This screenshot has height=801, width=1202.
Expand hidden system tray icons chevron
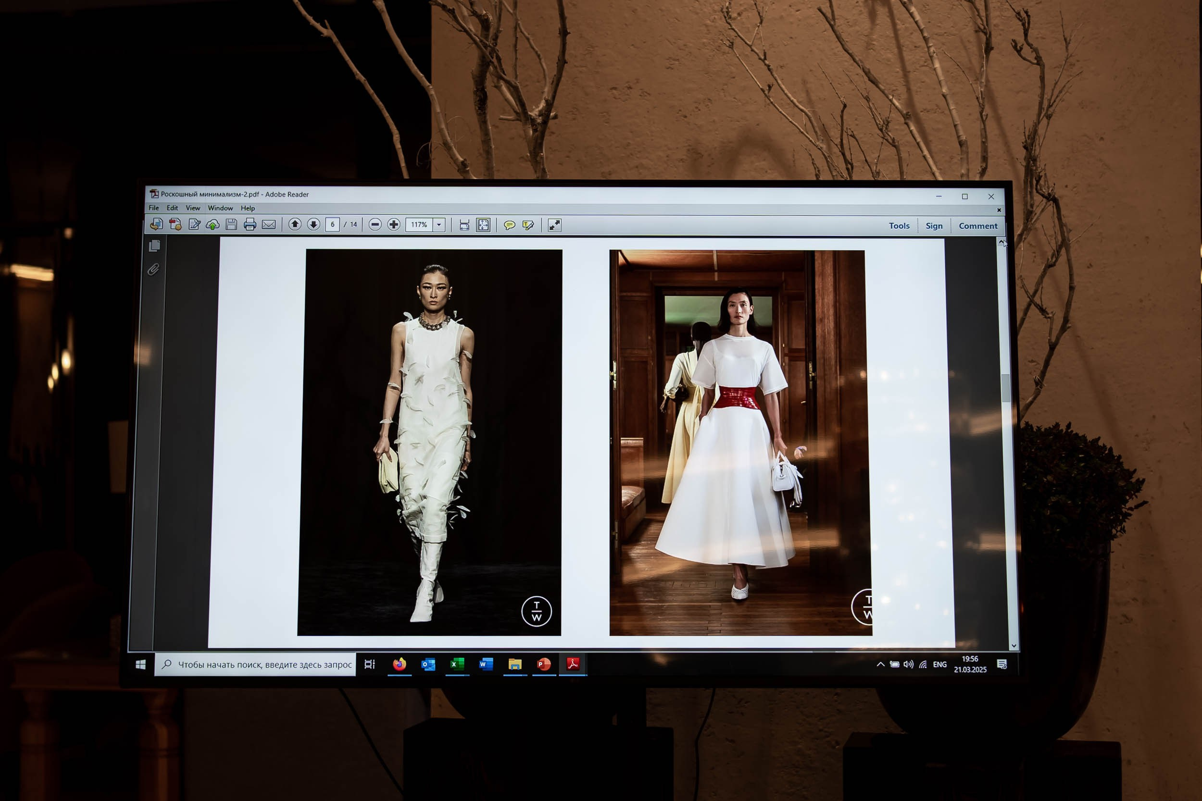[x=880, y=665]
